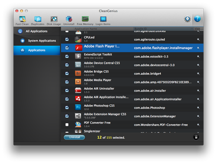
Task: Select the Adobe Media Player row name
Action: (98, 80)
